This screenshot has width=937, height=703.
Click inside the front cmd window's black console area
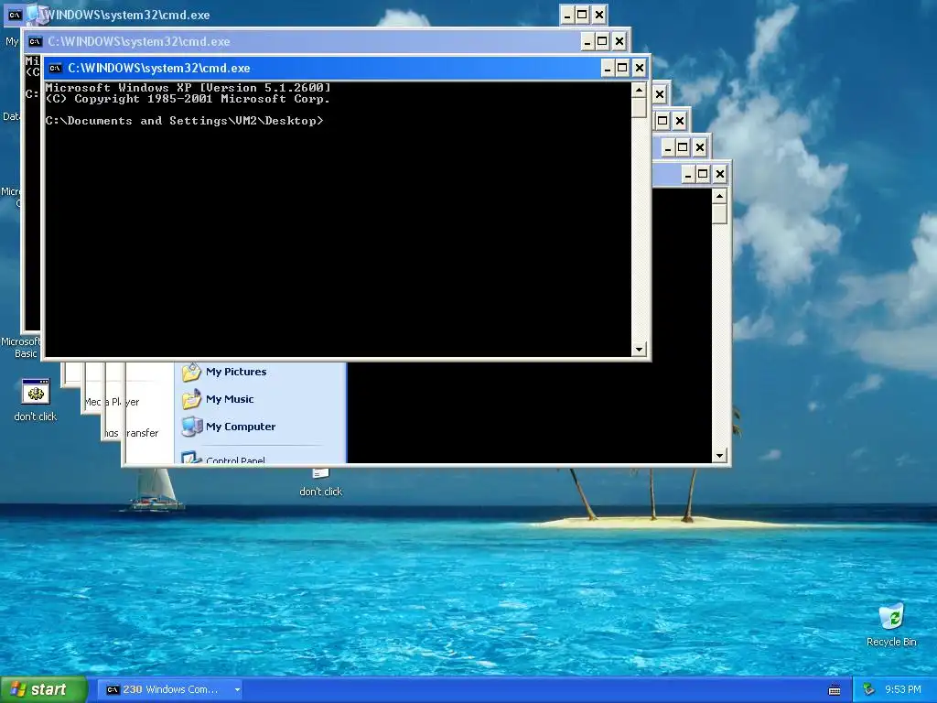coord(339,220)
